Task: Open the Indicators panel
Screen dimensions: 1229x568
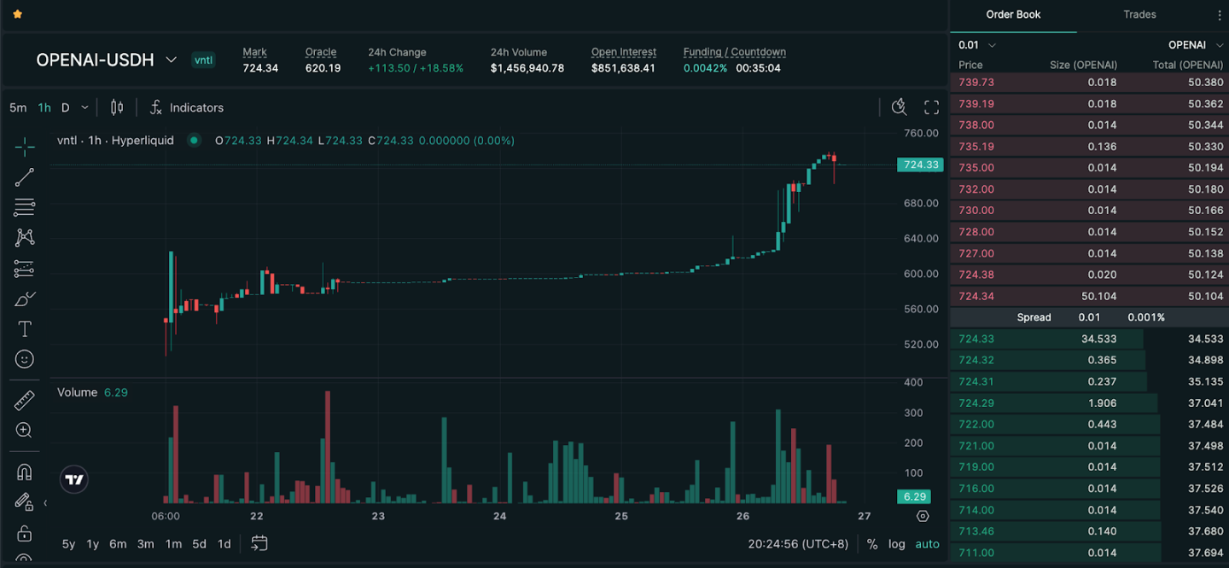Action: (x=187, y=107)
